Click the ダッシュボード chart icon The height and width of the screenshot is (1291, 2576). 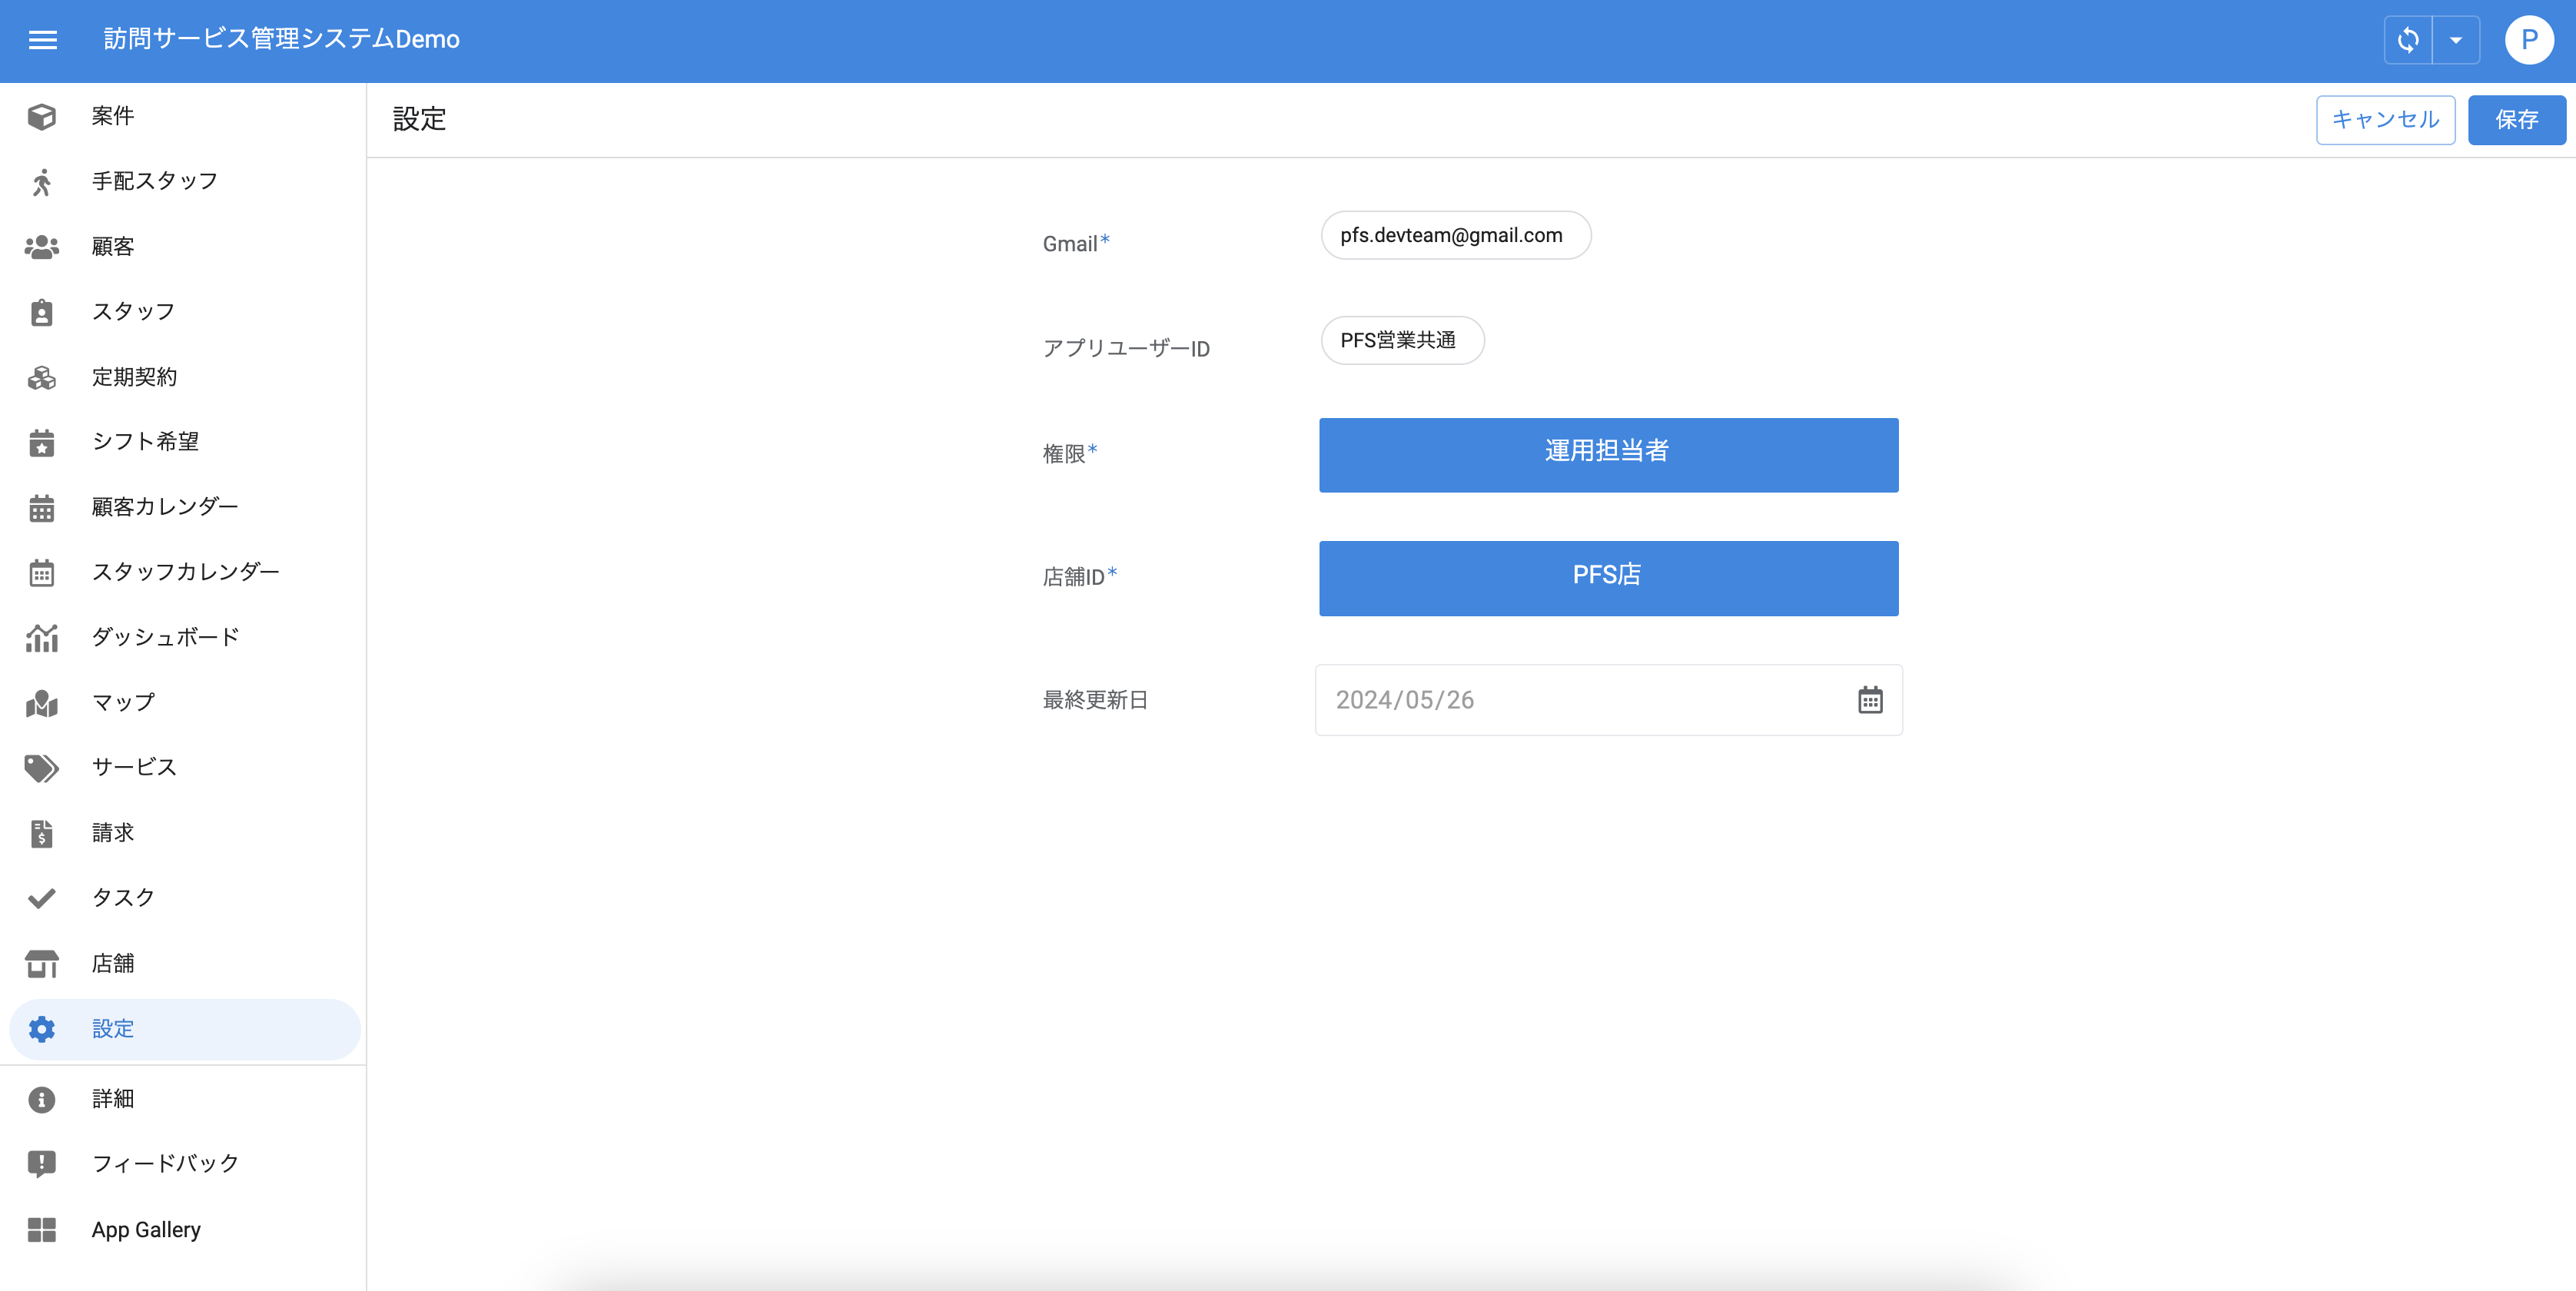pos(42,638)
